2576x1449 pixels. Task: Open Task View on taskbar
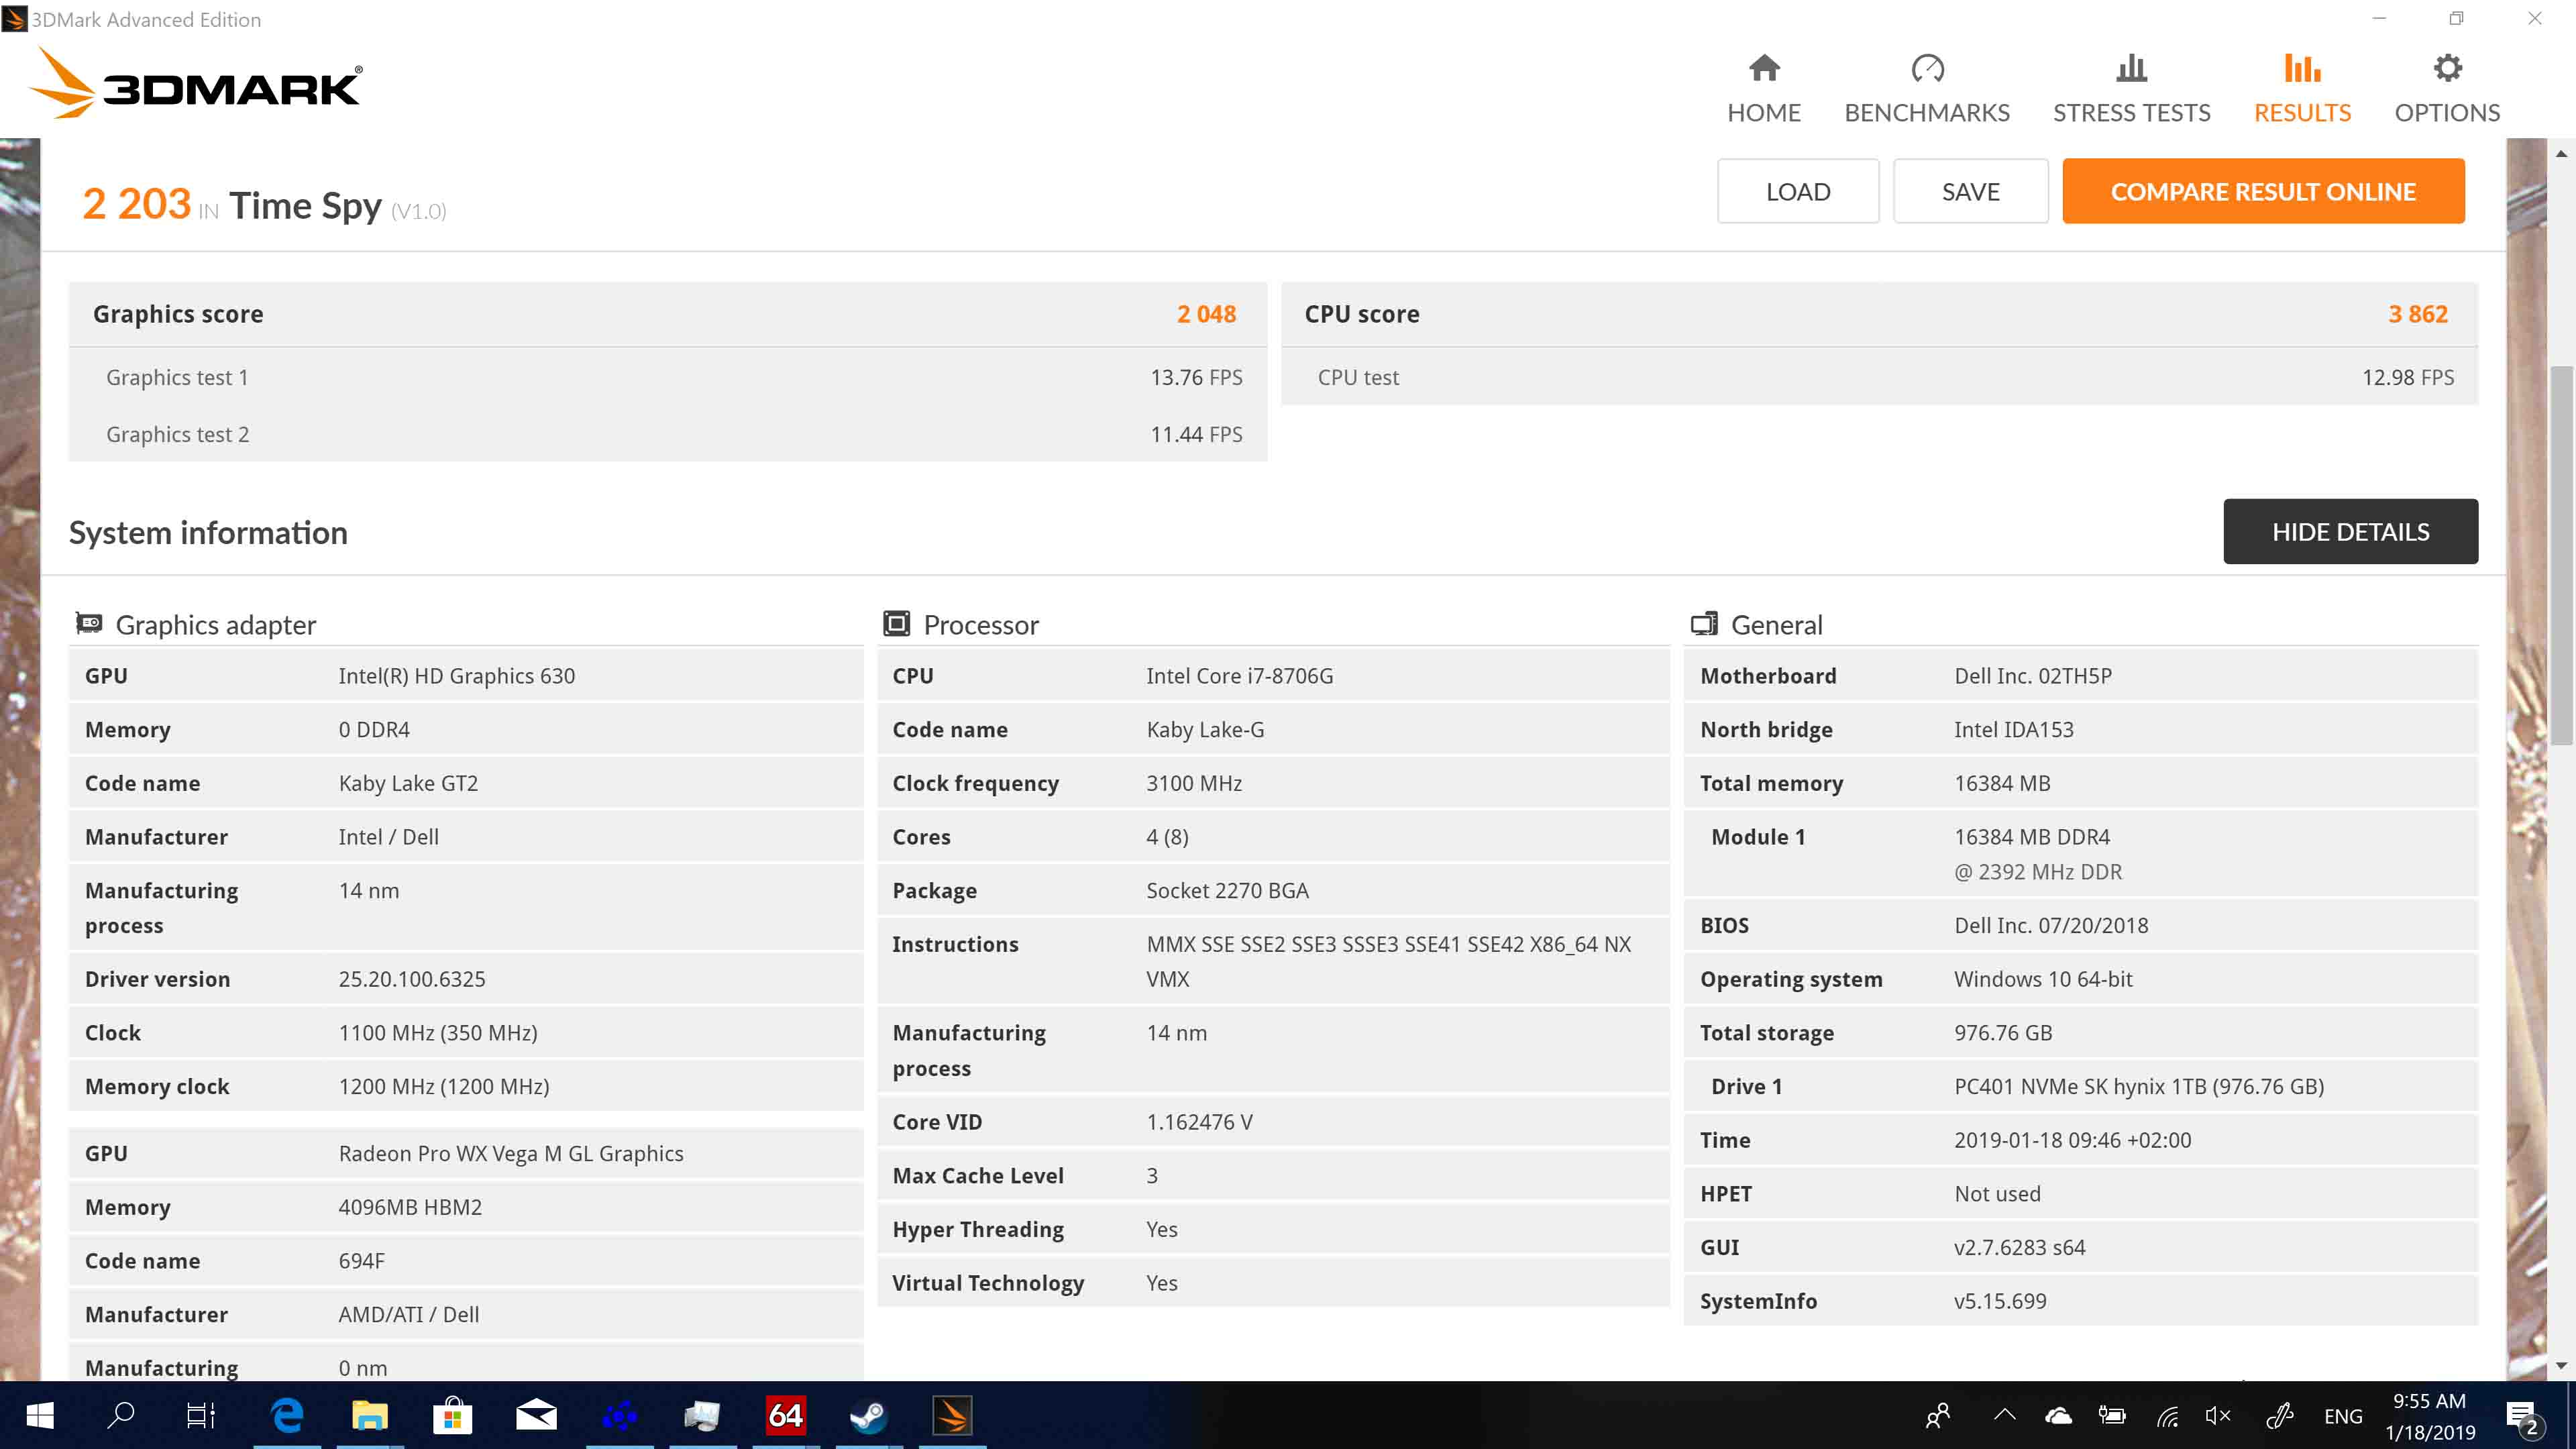click(x=201, y=1415)
